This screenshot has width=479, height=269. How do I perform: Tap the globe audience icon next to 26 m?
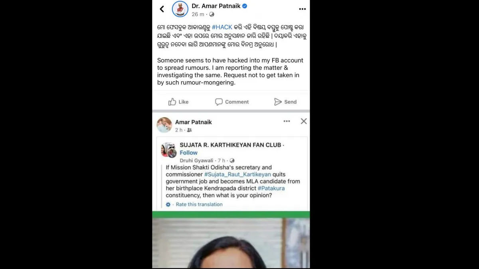(212, 14)
